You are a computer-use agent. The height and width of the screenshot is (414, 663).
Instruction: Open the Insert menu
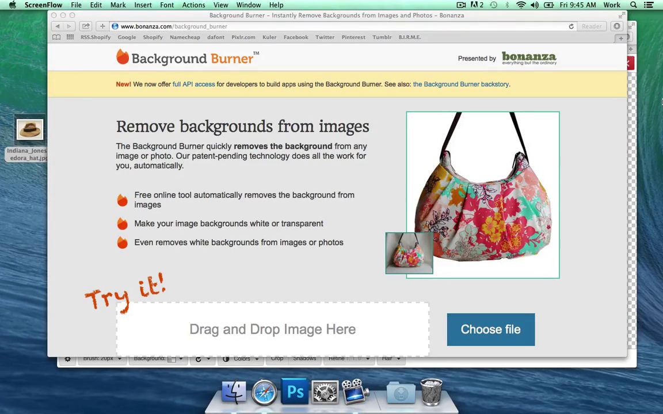143,5
